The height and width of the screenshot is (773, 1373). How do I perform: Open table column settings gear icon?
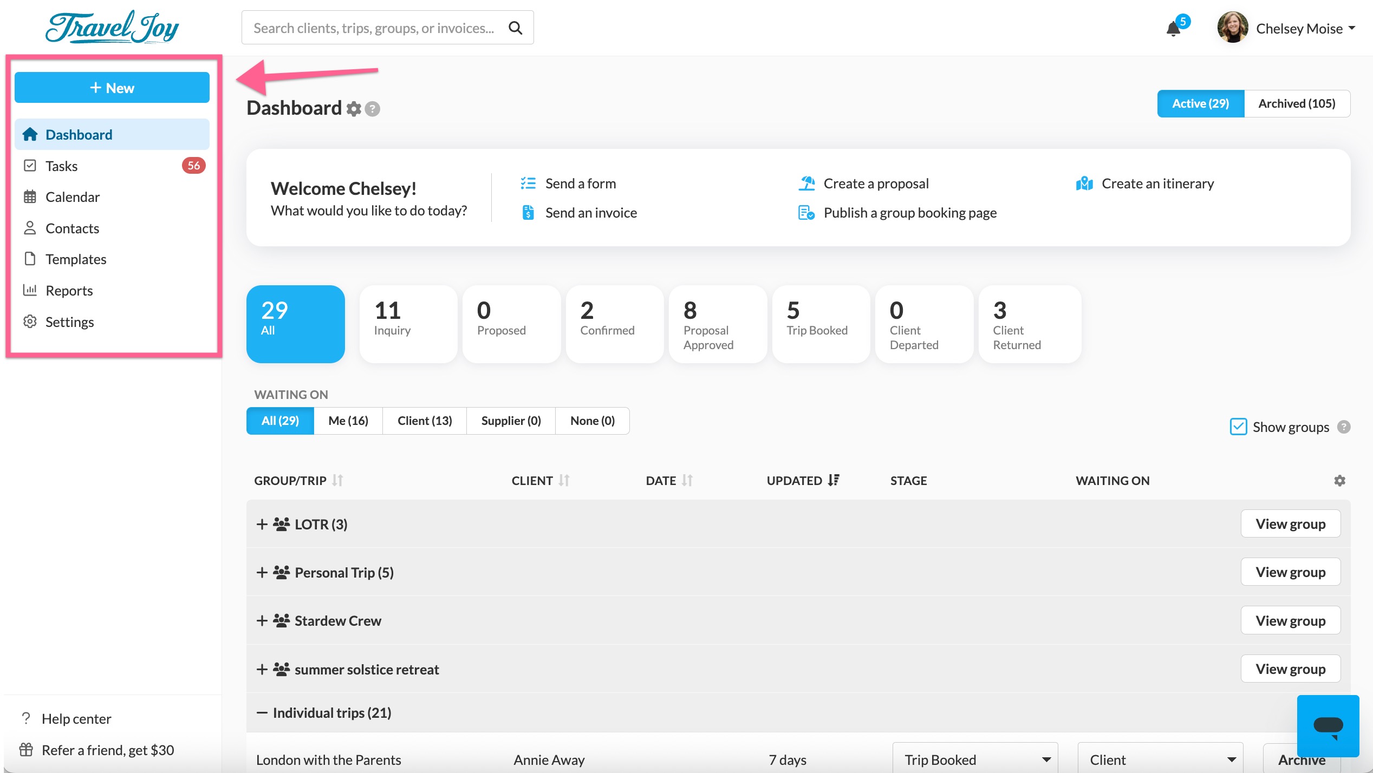tap(1339, 481)
